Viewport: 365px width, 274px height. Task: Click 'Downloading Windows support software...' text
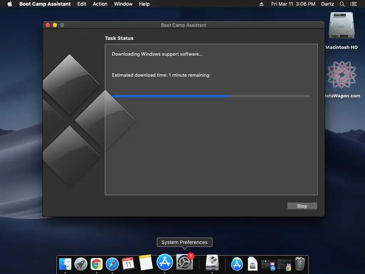(157, 54)
